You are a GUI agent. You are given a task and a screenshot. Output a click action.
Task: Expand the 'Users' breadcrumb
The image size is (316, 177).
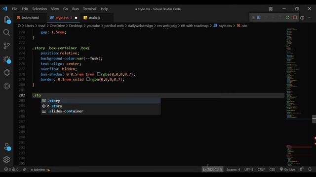coord(30,26)
